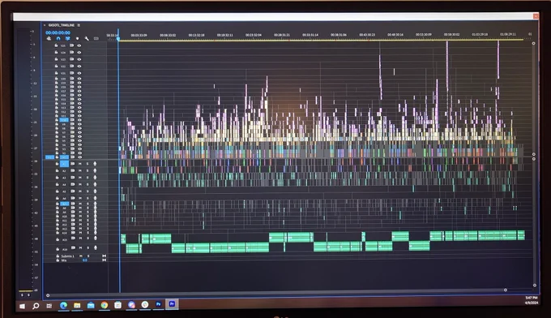Screen dimensions: 551x318
Task: Mute audio track A5
Action: (x=80, y=191)
